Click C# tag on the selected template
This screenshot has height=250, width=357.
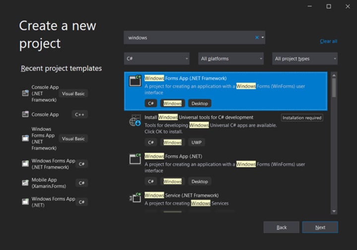click(151, 104)
